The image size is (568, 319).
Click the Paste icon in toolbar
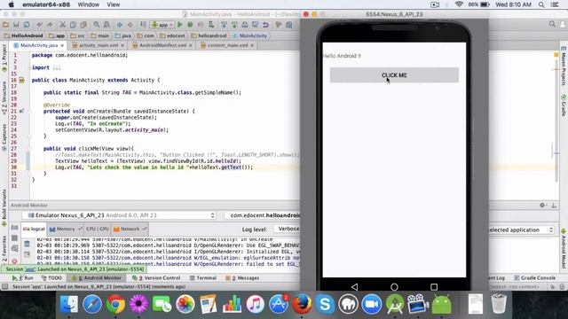point(83,25)
